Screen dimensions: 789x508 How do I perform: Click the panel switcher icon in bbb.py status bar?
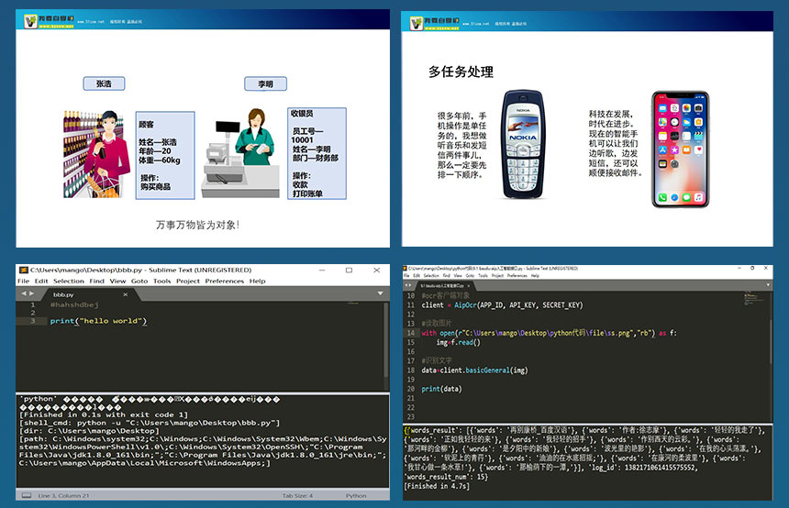pyautogui.click(x=27, y=495)
